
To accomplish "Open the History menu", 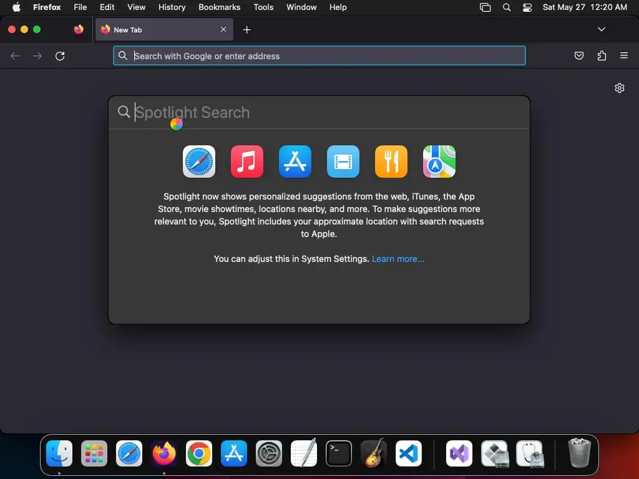I will pos(172,7).
